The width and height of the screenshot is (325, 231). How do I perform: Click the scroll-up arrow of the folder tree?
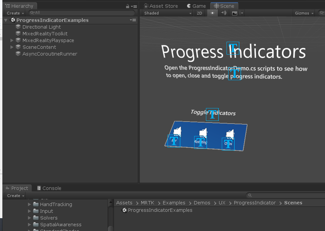(x=111, y=202)
